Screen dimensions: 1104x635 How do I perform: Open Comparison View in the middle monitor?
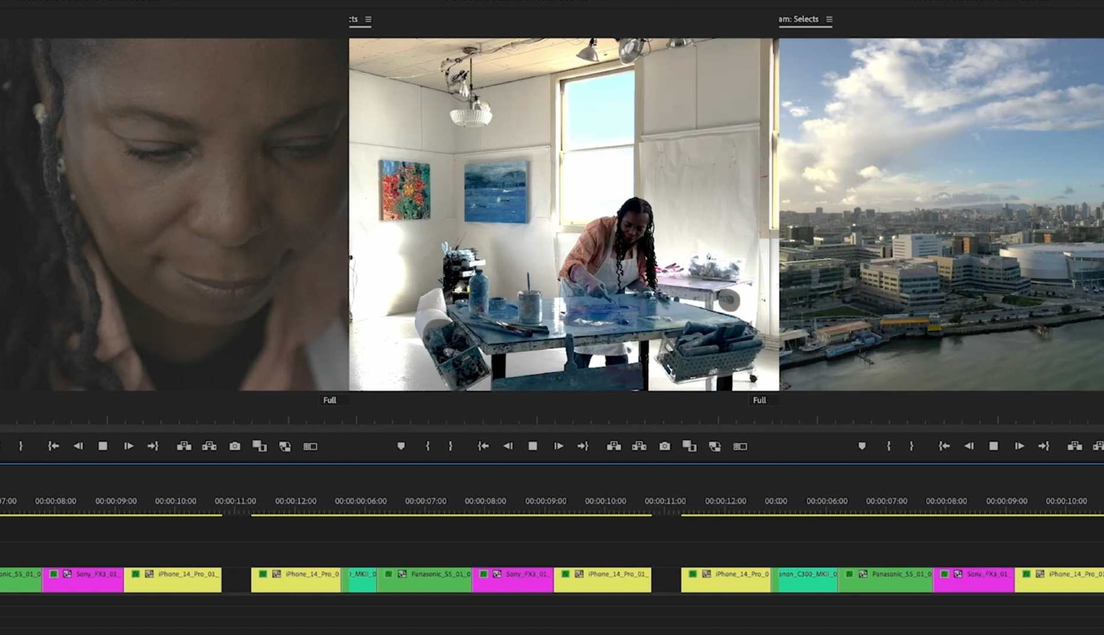click(689, 446)
